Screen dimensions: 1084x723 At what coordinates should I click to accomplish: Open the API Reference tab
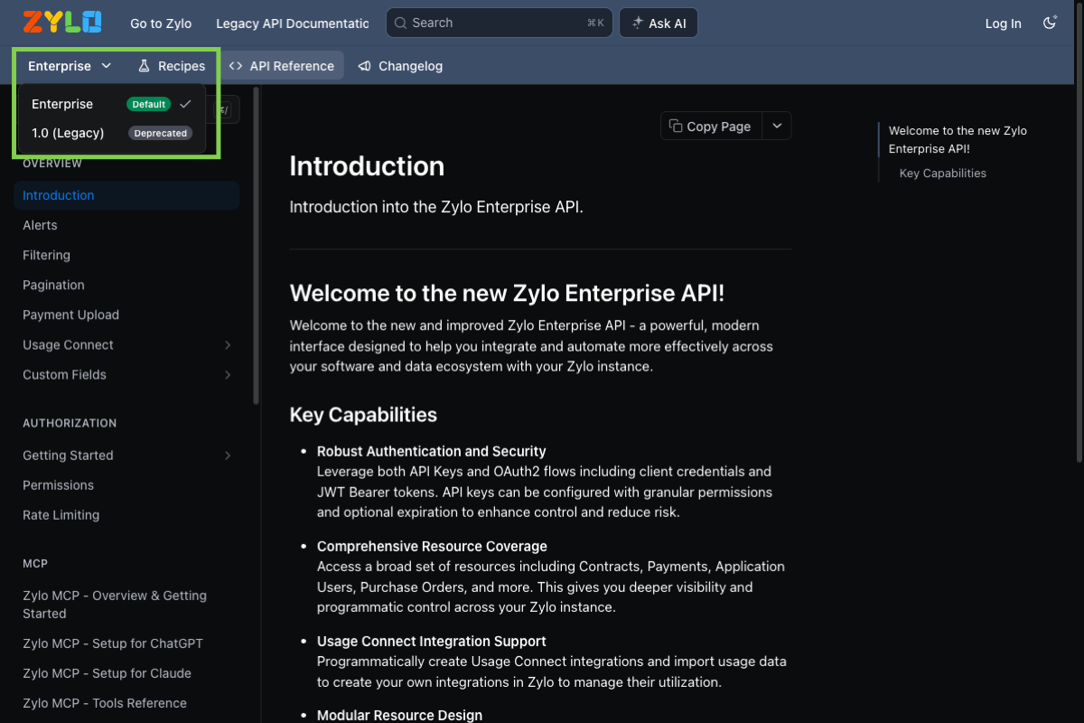point(282,66)
